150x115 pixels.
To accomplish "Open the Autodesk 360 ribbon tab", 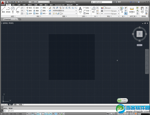I will 57,5.
